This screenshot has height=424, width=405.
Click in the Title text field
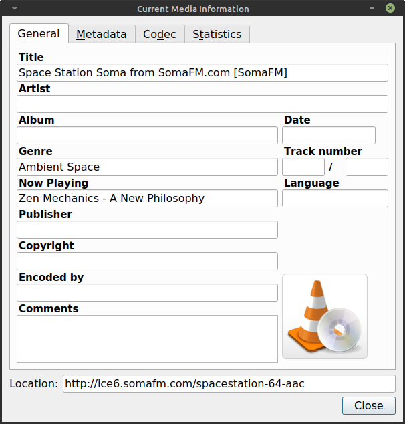pyautogui.click(x=202, y=73)
